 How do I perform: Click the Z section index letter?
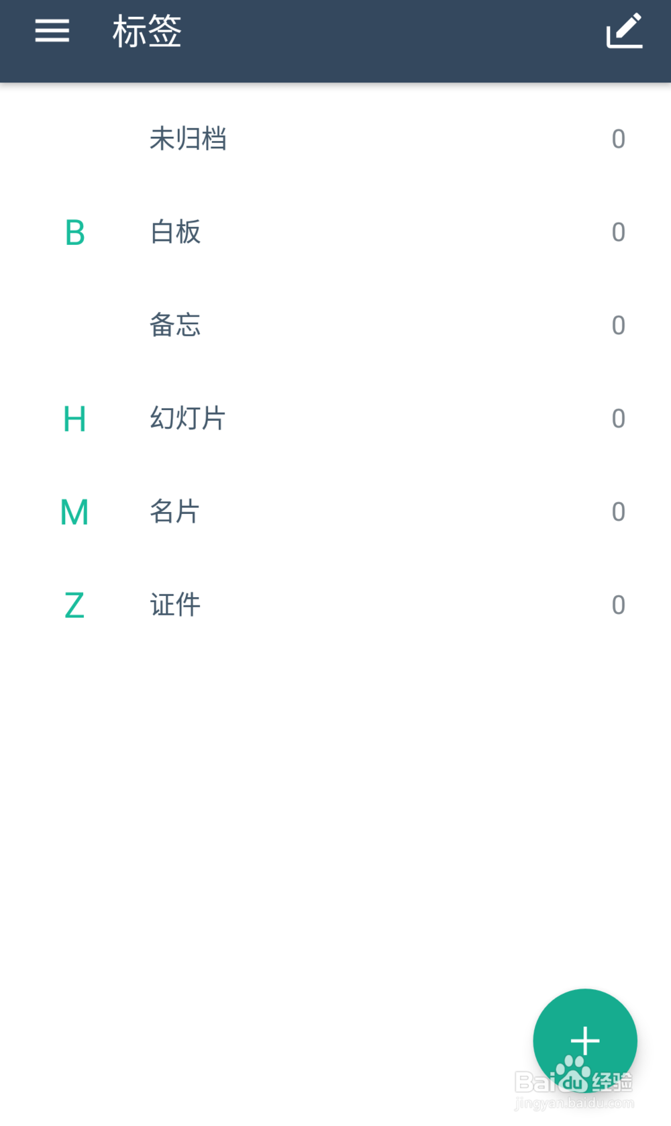(x=74, y=606)
